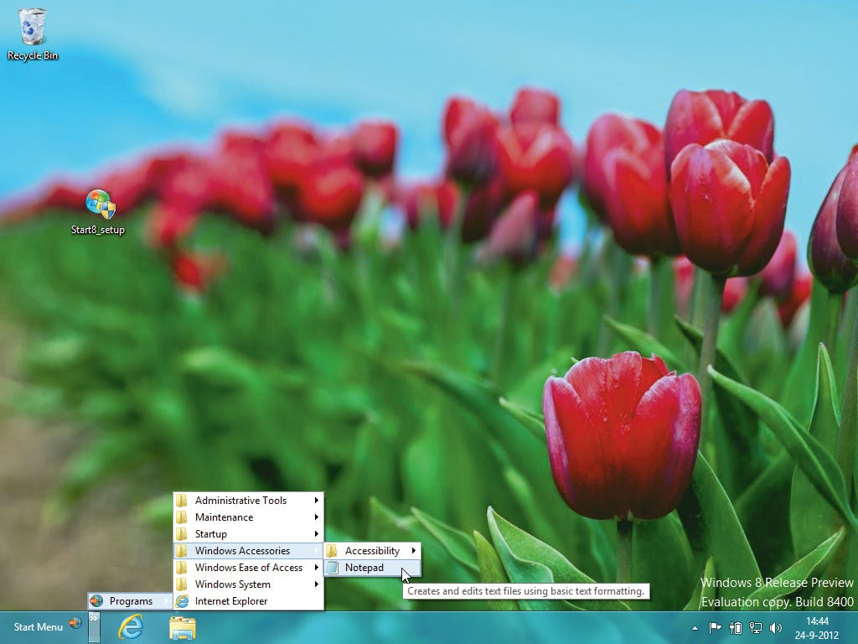Click the Administrative Tools folder icon
The height and width of the screenshot is (644, 858).
click(x=182, y=501)
